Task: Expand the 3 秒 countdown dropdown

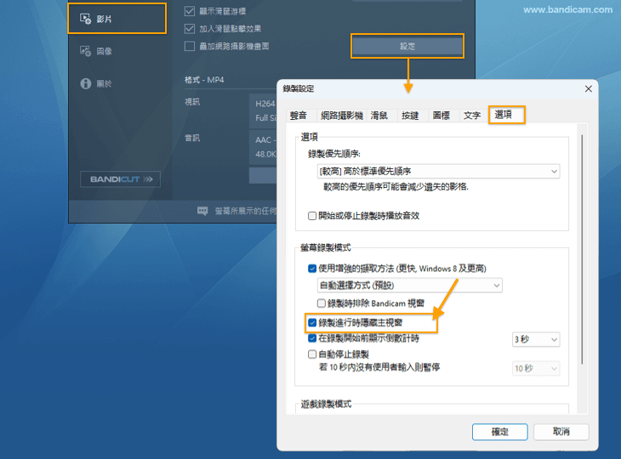Action: (x=535, y=340)
